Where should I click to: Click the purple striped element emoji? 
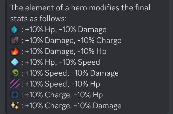click(x=15, y=84)
